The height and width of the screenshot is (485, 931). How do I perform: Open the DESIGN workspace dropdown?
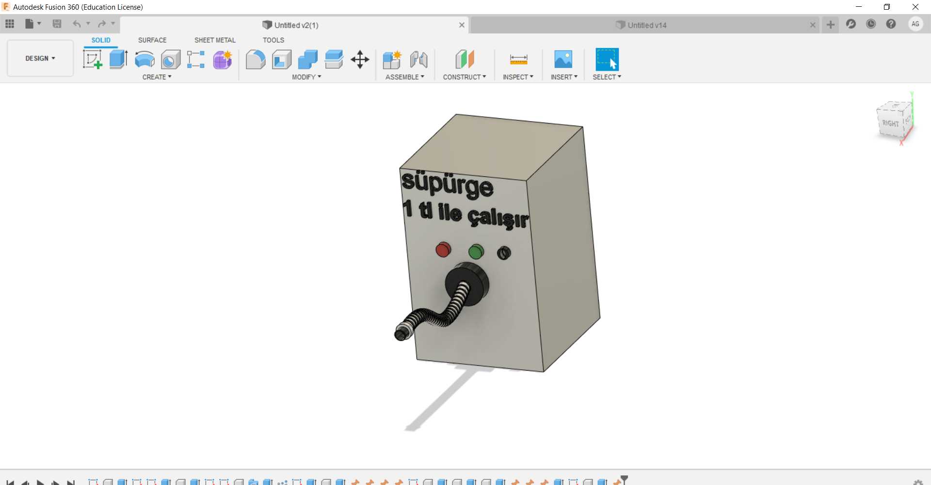point(40,58)
